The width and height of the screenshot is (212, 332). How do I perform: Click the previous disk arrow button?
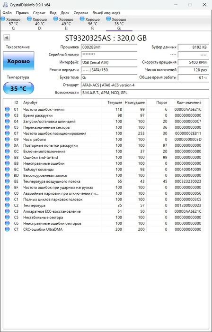tap(7, 38)
